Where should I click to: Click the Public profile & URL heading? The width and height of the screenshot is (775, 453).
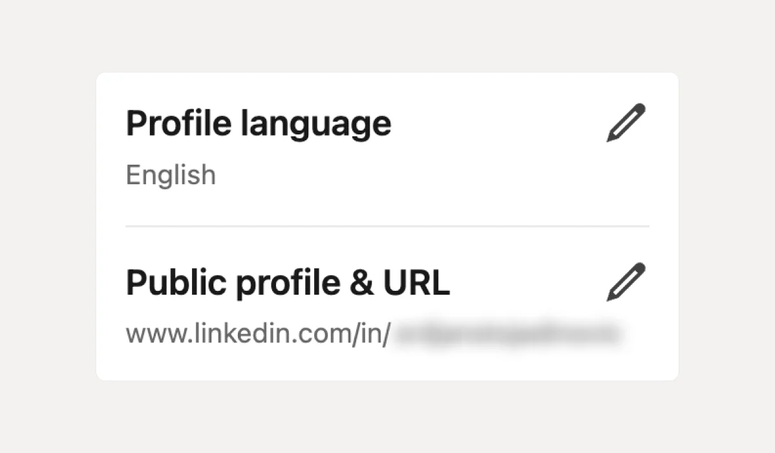click(288, 281)
